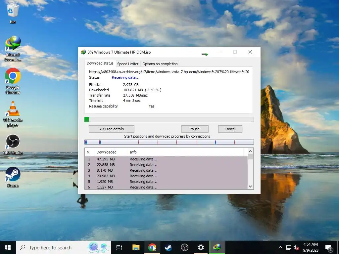Pause the download
The height and width of the screenshot is (254, 339).
pyautogui.click(x=195, y=129)
